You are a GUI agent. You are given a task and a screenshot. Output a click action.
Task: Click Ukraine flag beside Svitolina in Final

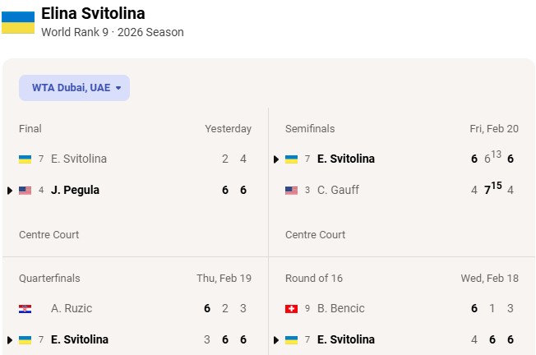click(x=25, y=159)
